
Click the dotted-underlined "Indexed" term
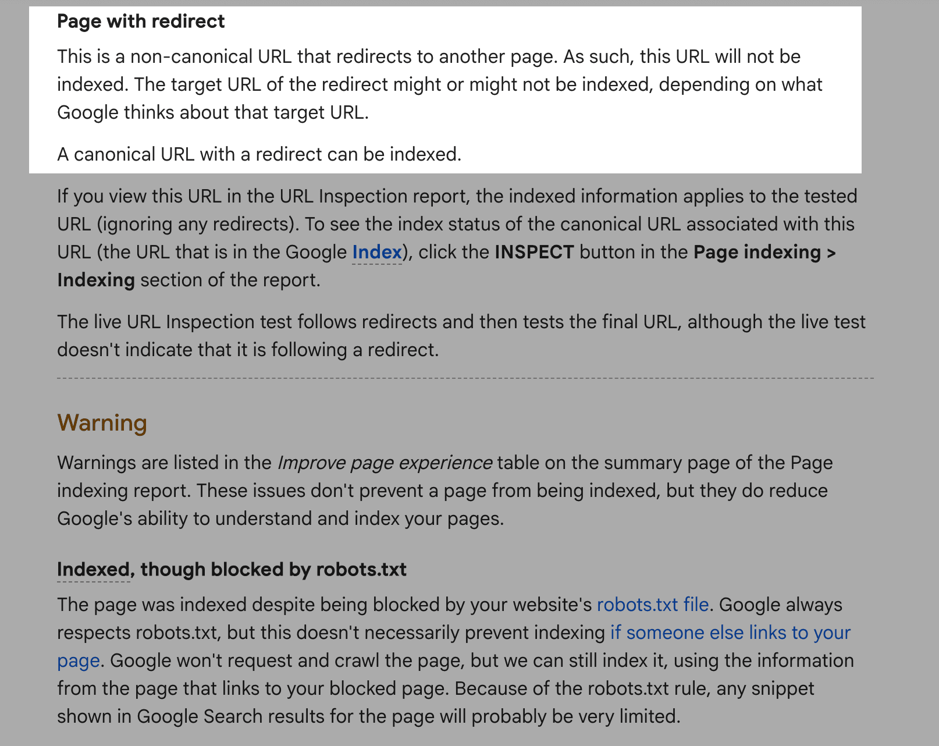[x=94, y=569]
